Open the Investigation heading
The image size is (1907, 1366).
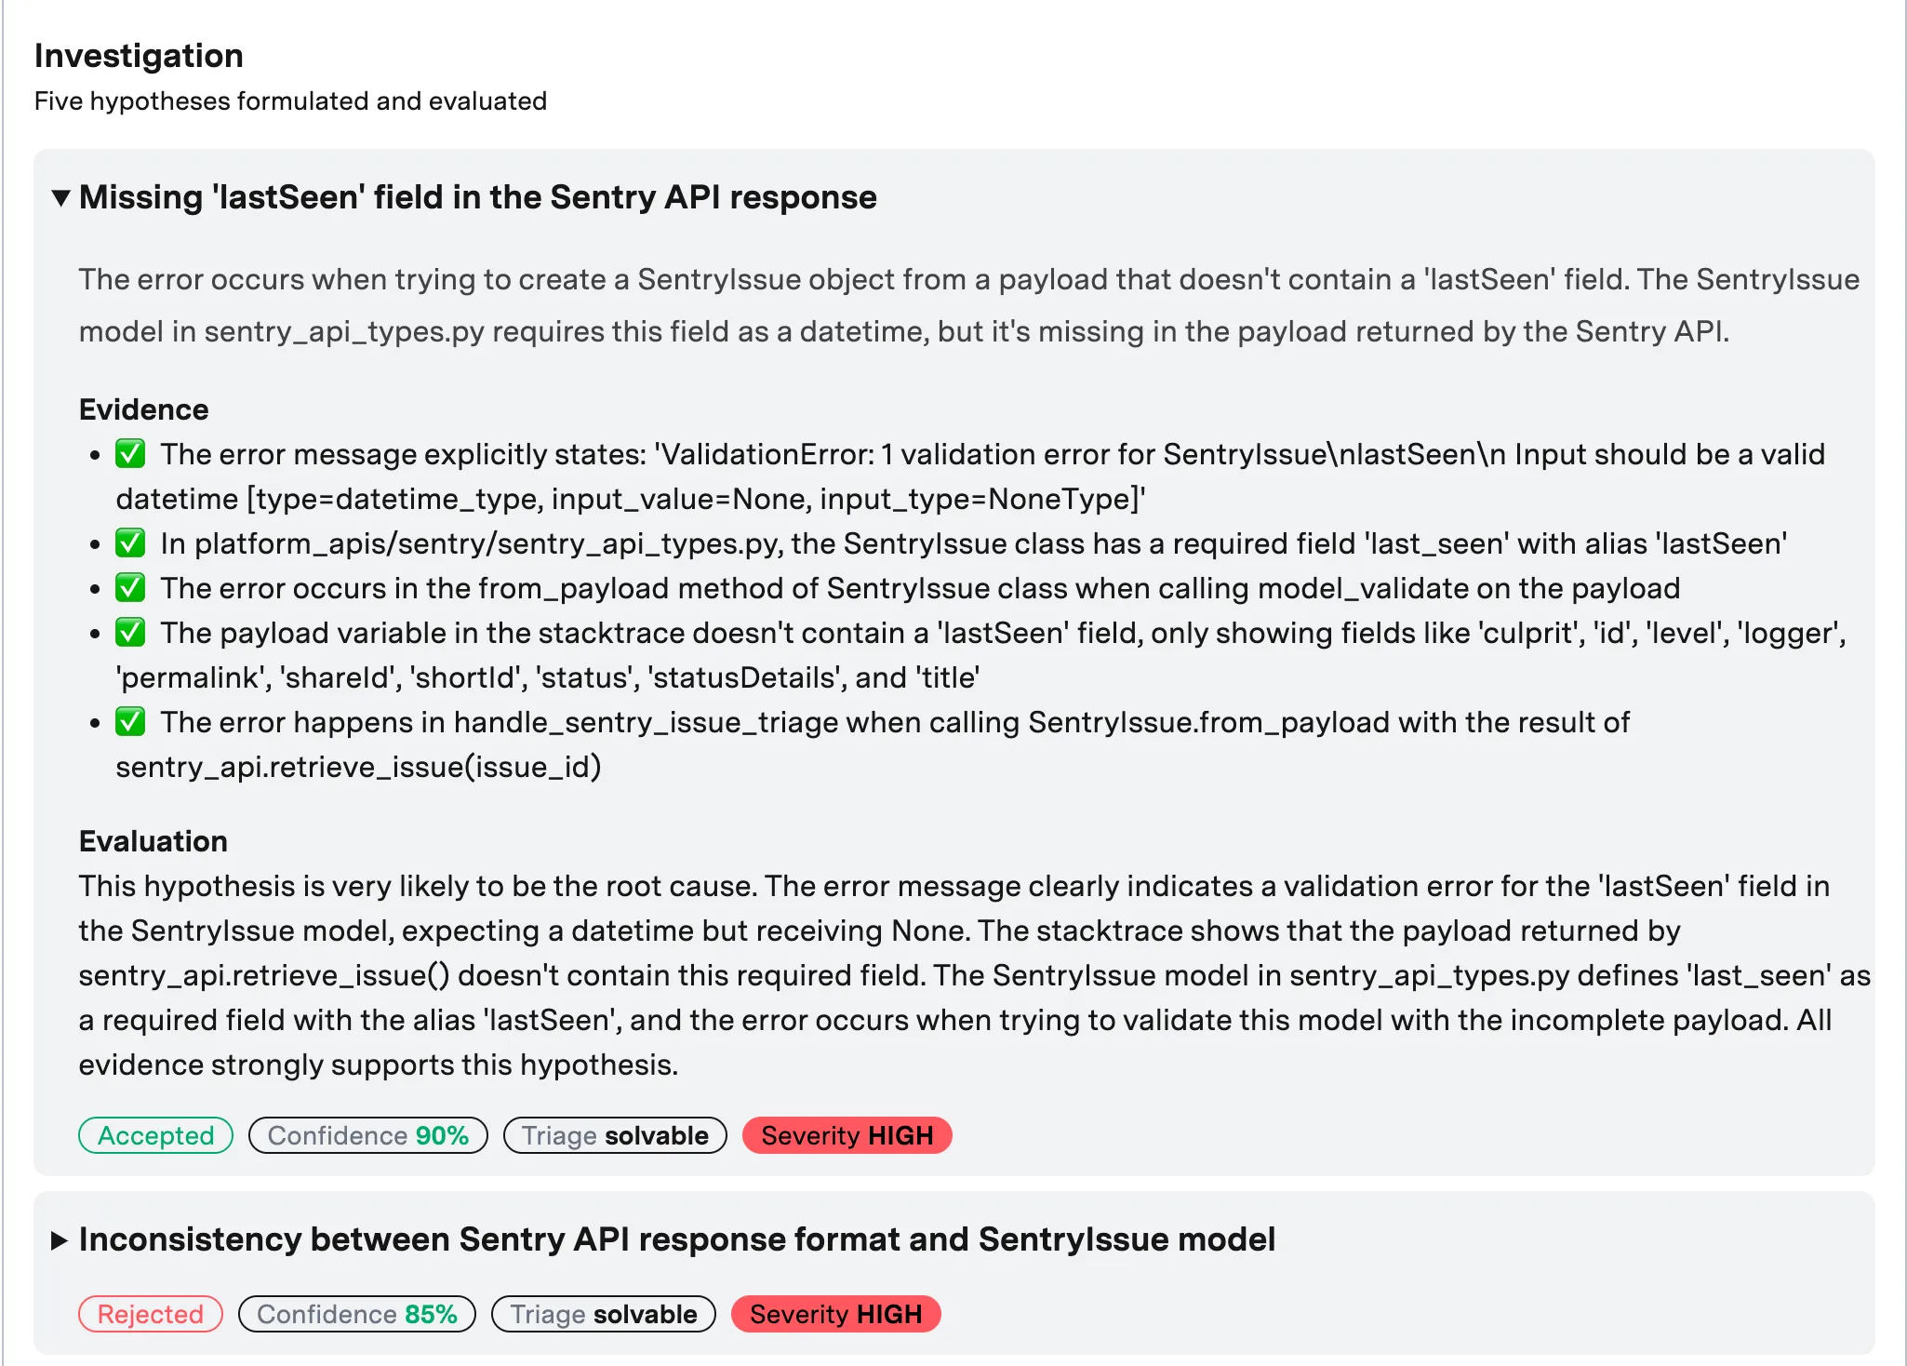pos(138,56)
